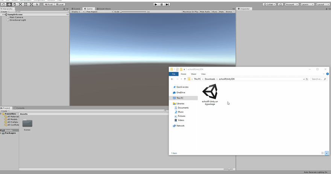This screenshot has width=331, height=174.
Task: Toggle Stats overlay in Game view
Action: pyautogui.click(x=221, y=12)
